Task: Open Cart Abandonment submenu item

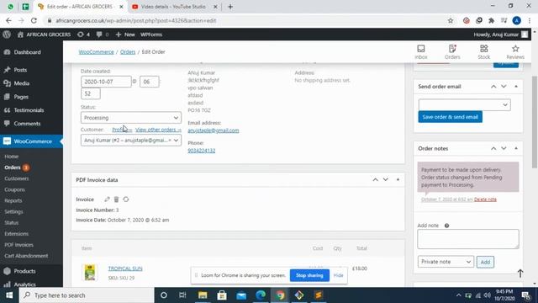Action: (26, 256)
